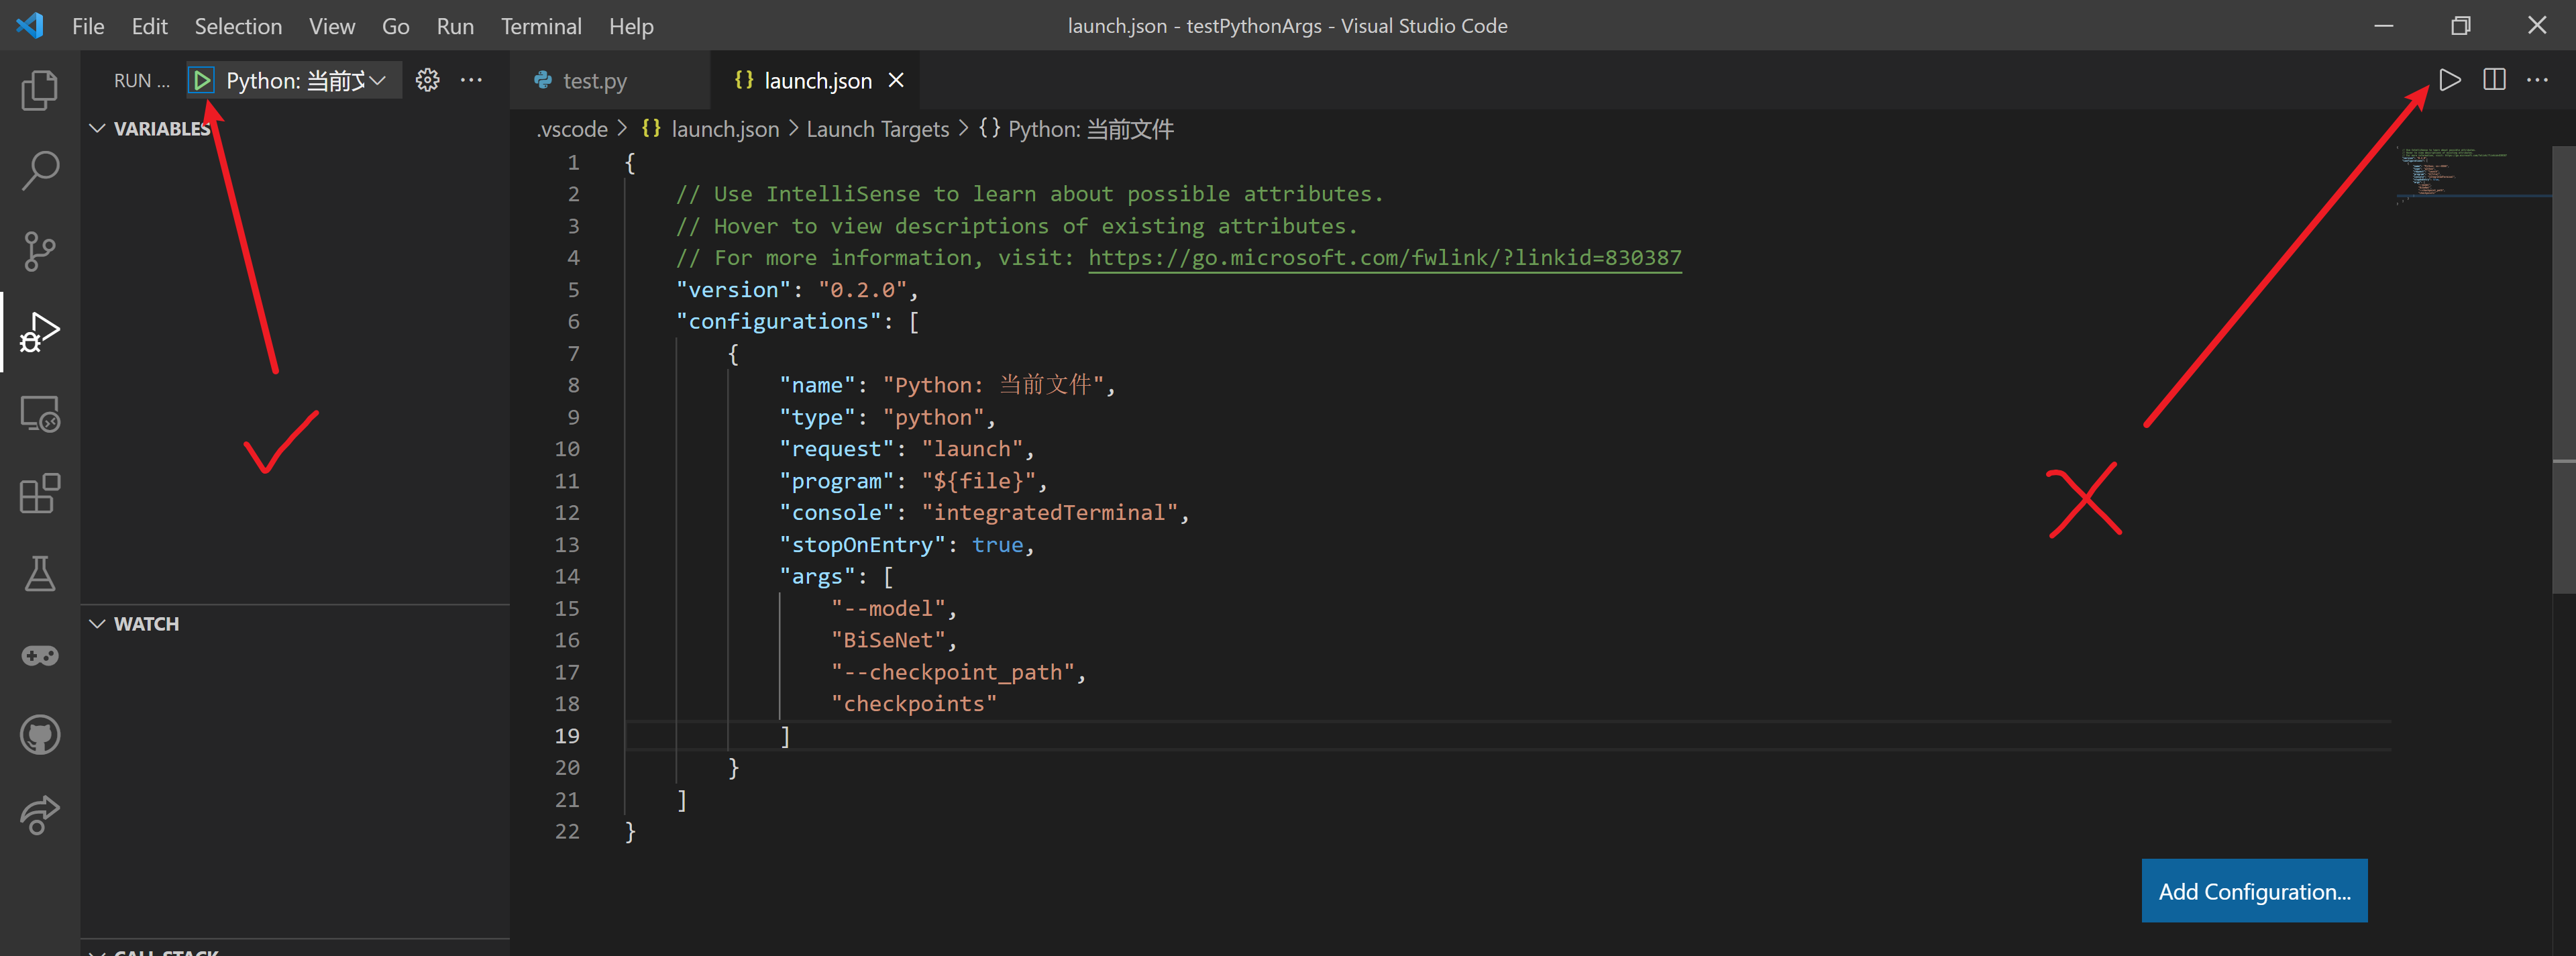Split the editor to the right
Screen dimensions: 2576x956
2494,80
